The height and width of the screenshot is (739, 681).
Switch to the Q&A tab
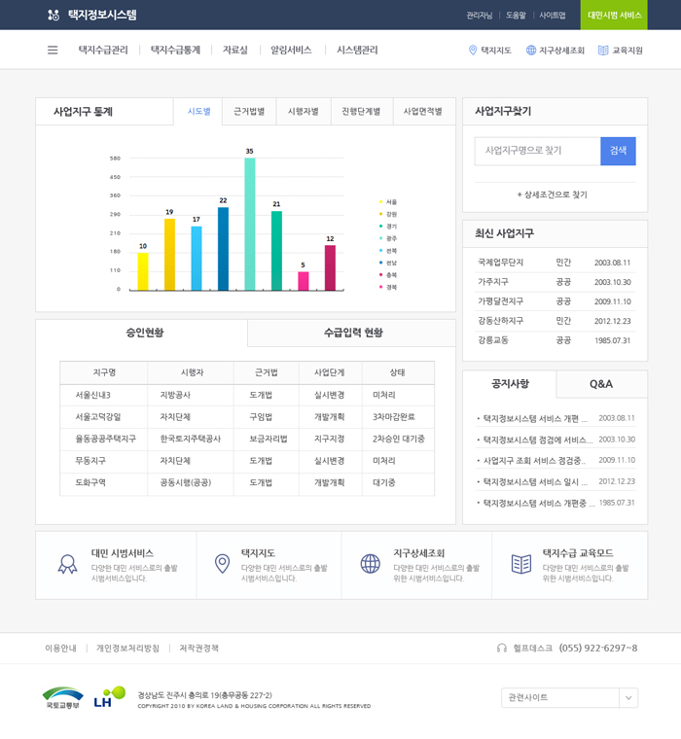pyautogui.click(x=601, y=384)
